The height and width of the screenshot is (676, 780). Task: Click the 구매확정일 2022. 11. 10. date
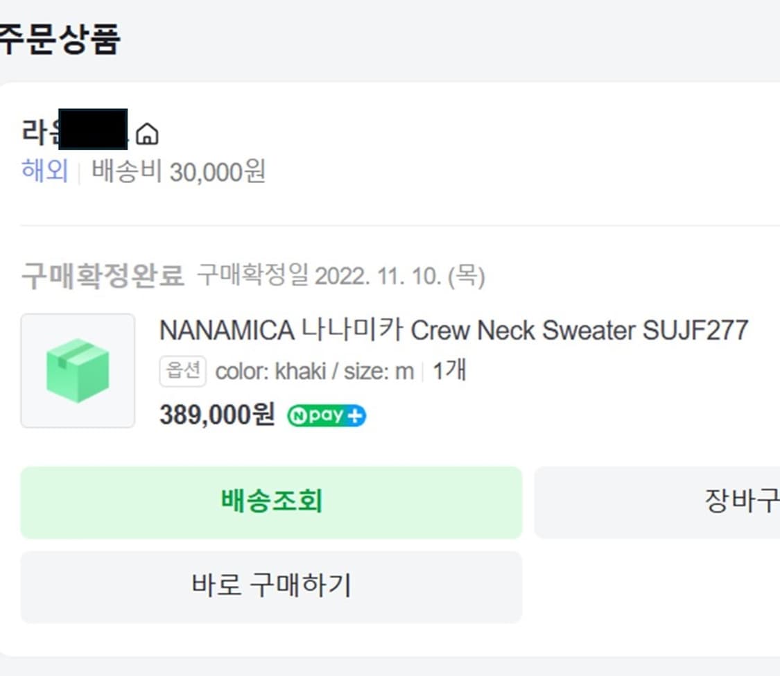(x=340, y=277)
